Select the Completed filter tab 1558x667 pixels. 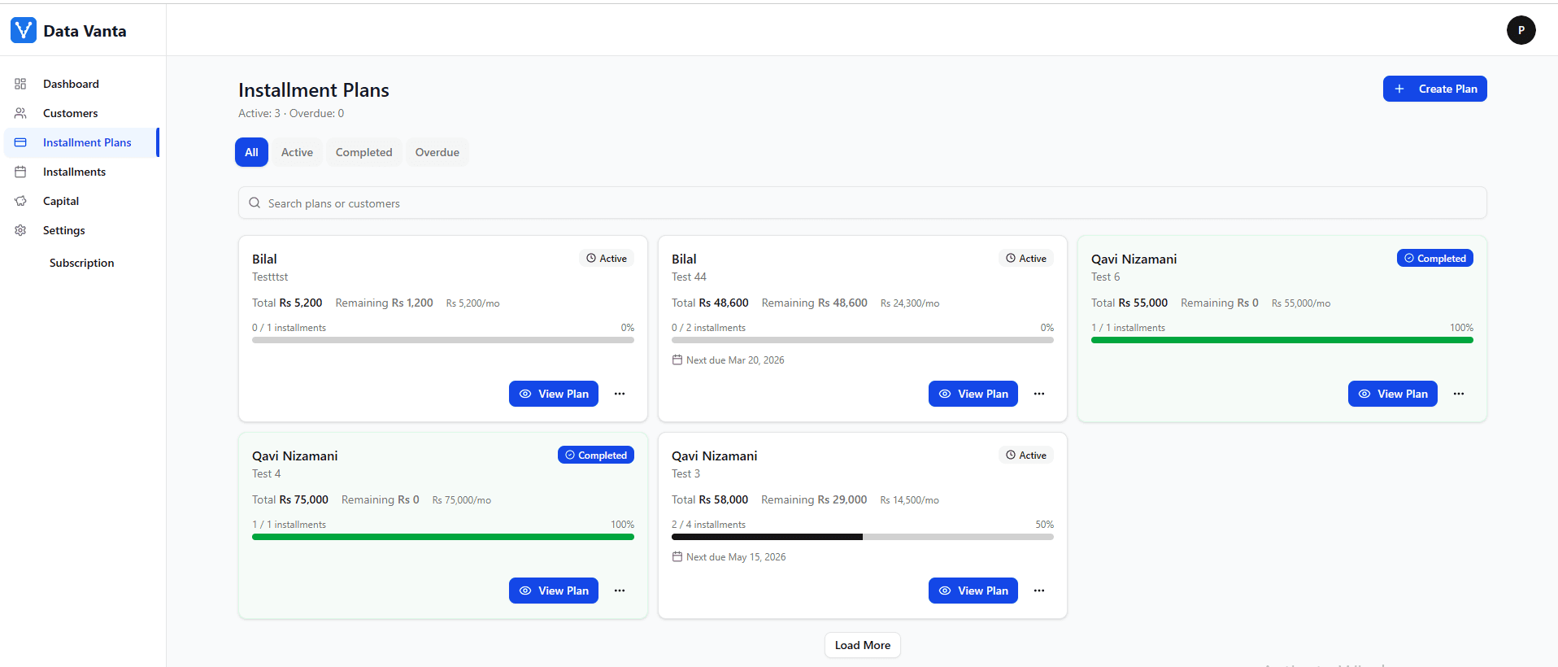point(363,152)
